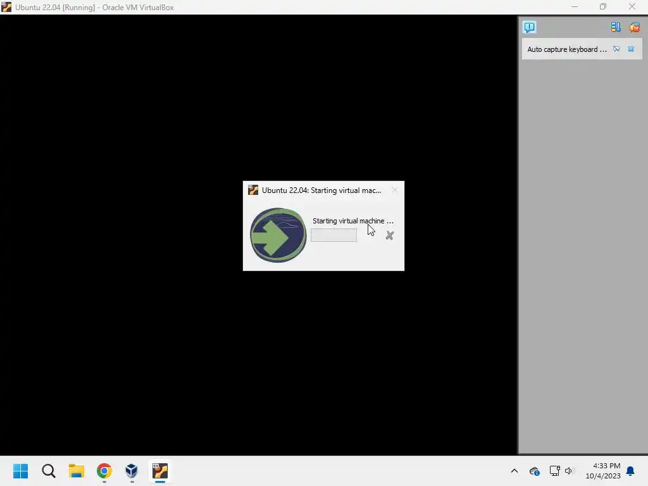Screen dimensions: 648x486
Task: Click the green arrow VirtualBox start image
Action: pyautogui.click(x=278, y=235)
